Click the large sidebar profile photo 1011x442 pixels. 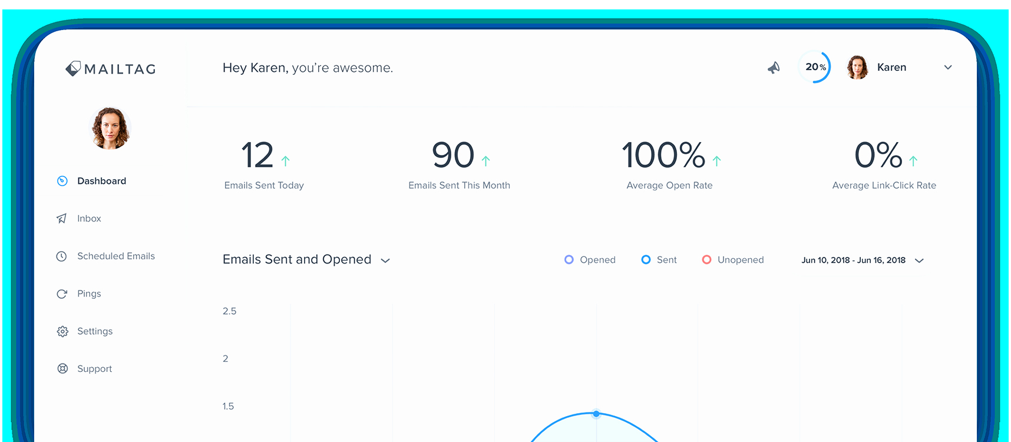[x=110, y=128]
